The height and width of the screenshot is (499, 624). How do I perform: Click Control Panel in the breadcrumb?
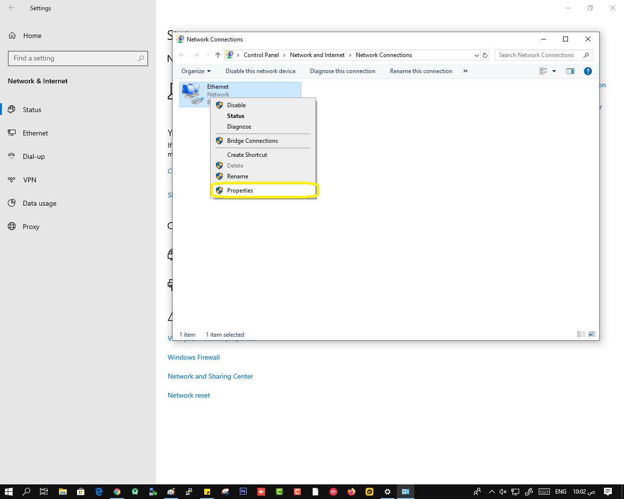(261, 55)
